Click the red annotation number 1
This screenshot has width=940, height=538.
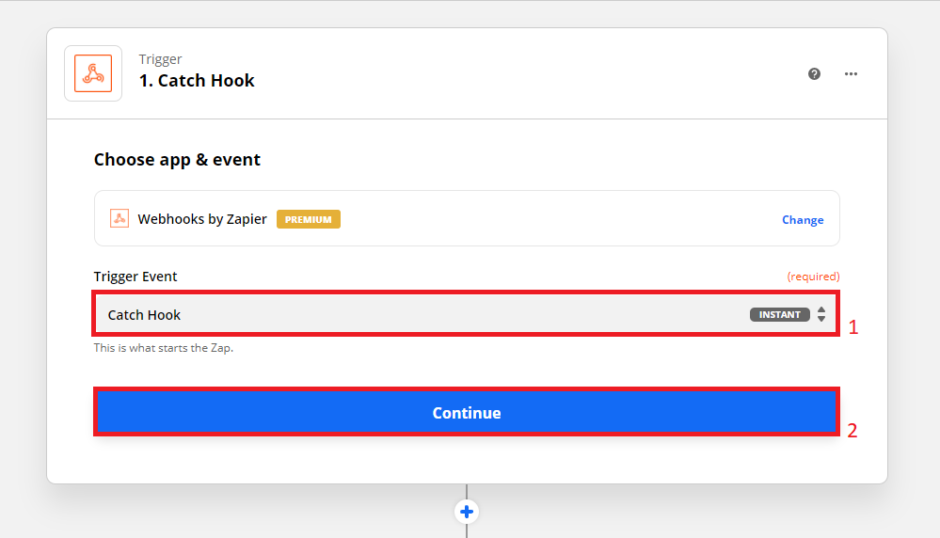[x=853, y=328]
